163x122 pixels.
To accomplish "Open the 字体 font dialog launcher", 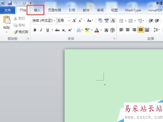I will click(x=114, y=38).
